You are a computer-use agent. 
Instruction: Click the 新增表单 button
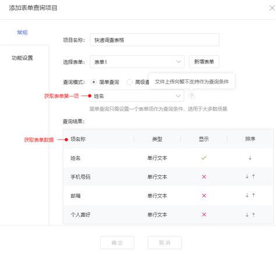[204, 62]
